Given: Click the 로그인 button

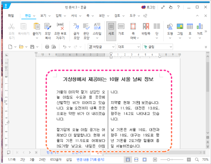Looking at the screenshot, I should [148, 7].
